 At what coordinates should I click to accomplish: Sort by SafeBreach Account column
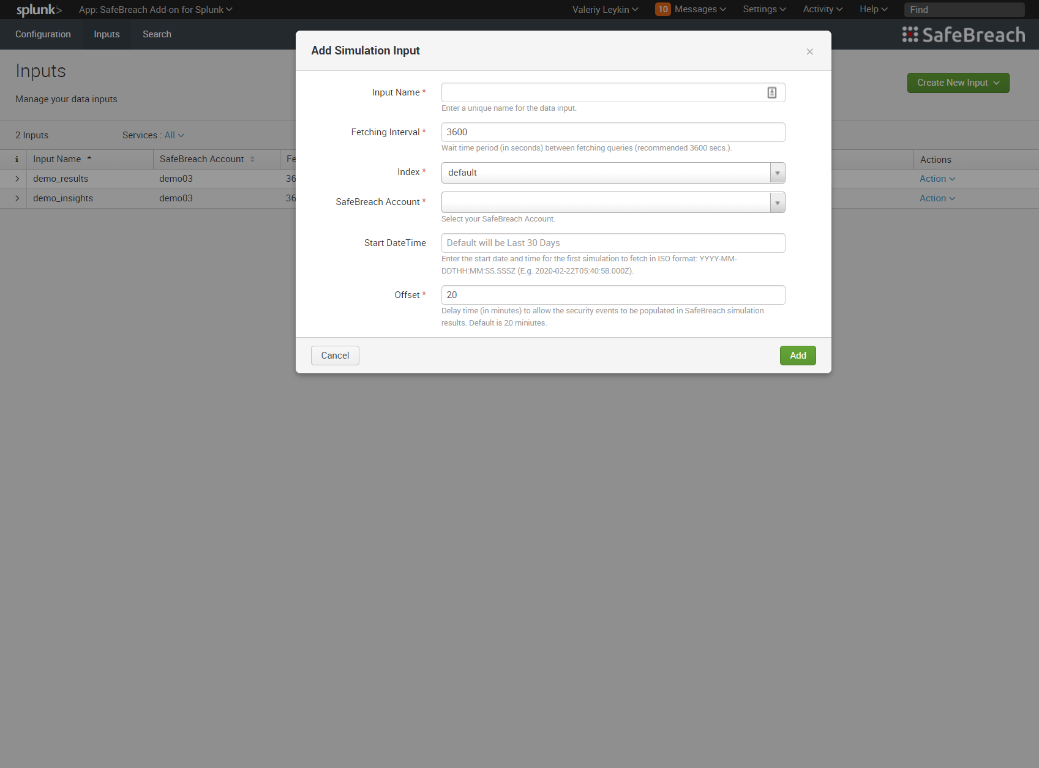tap(207, 159)
